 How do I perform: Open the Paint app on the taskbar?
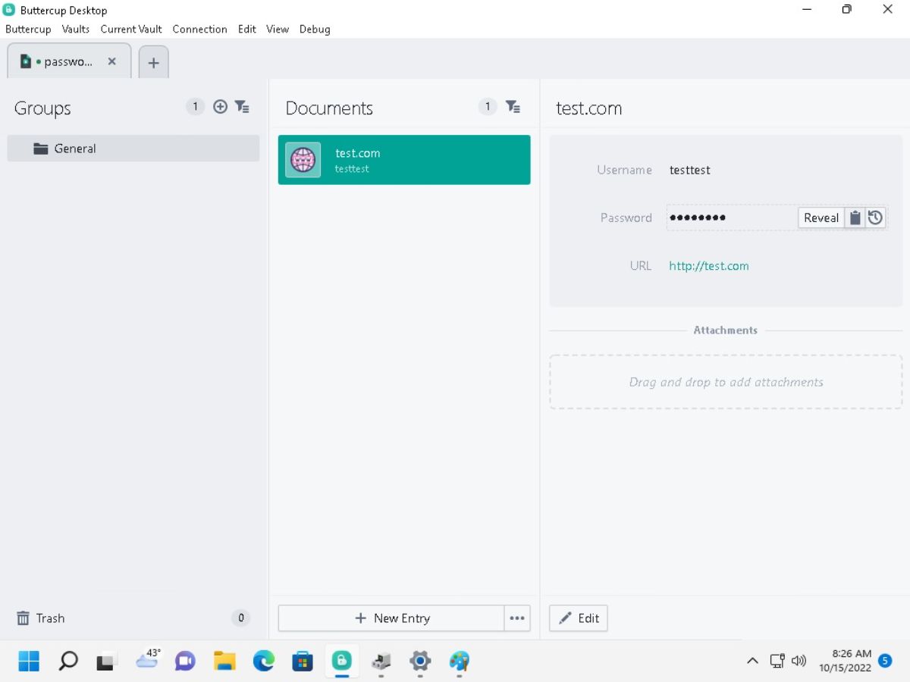click(x=459, y=661)
